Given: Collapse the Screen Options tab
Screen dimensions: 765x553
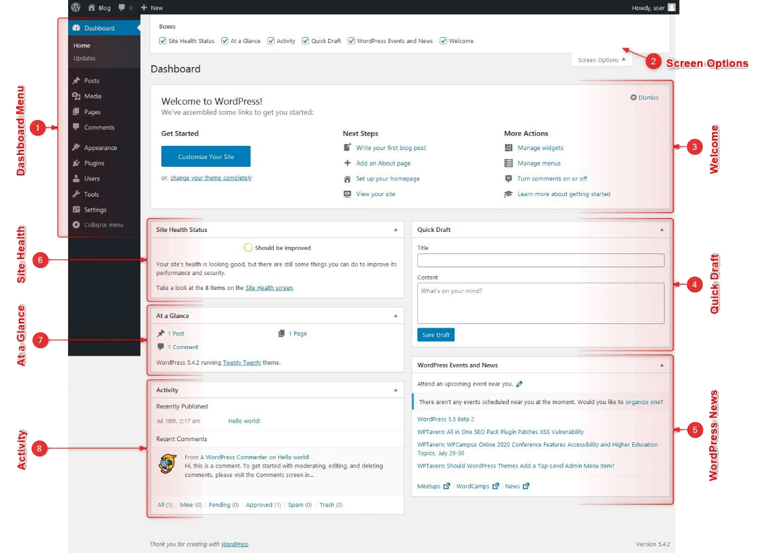Looking at the screenshot, I should (602, 60).
